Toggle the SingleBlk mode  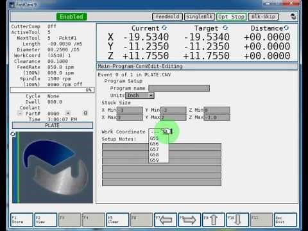[199, 17]
